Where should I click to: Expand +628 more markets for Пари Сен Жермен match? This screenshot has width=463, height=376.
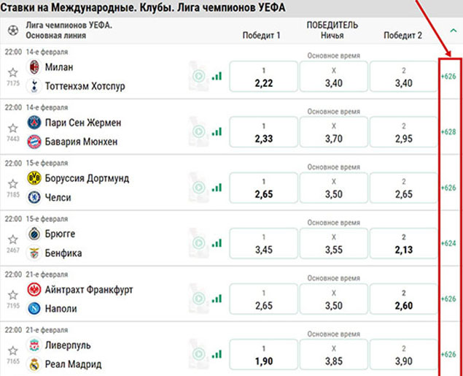pos(448,132)
